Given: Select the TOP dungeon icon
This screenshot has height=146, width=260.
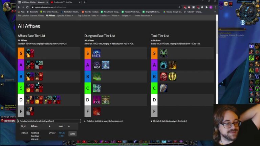Looking at the screenshot, I should (x=106, y=100).
